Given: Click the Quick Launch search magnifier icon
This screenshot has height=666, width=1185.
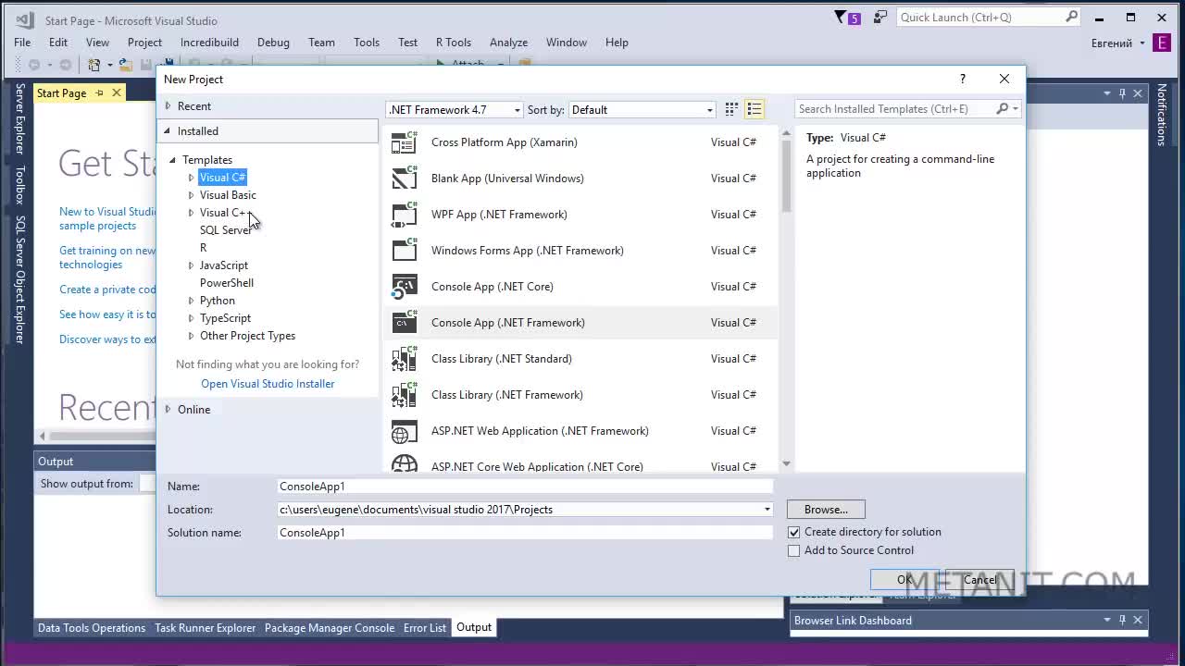Looking at the screenshot, I should [1072, 17].
